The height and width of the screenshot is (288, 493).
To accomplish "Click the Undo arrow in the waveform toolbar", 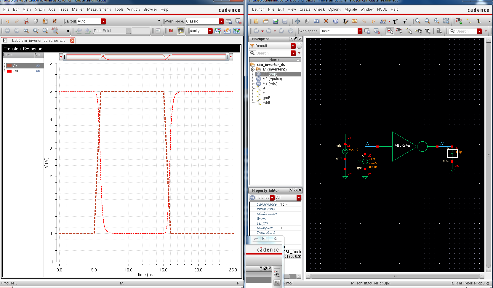I will click(x=7, y=21).
